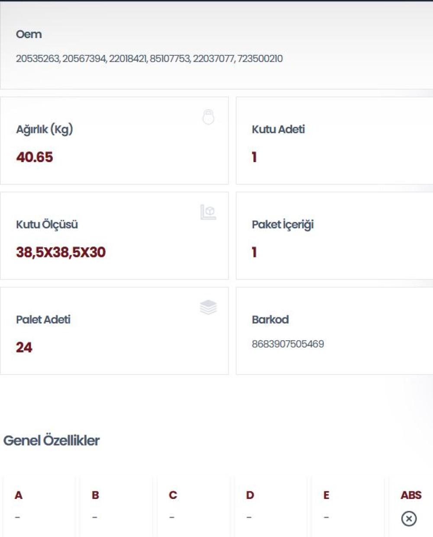Click the Kutu Ölçüsü label
This screenshot has height=537, width=433.
[x=47, y=225]
